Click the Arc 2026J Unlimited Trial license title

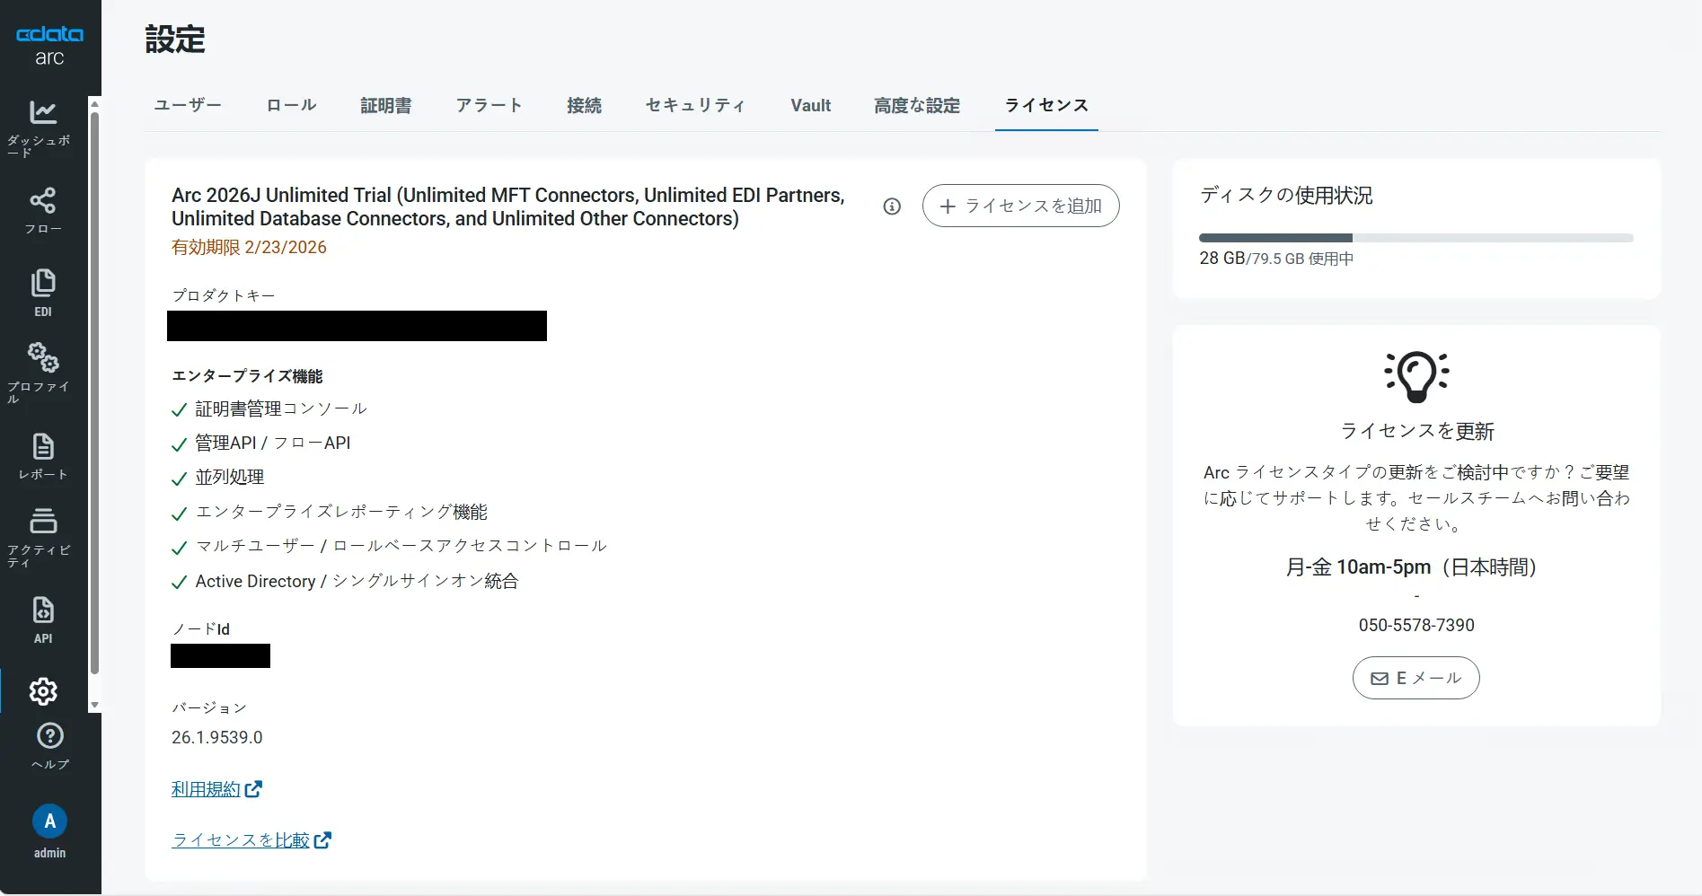(x=508, y=207)
